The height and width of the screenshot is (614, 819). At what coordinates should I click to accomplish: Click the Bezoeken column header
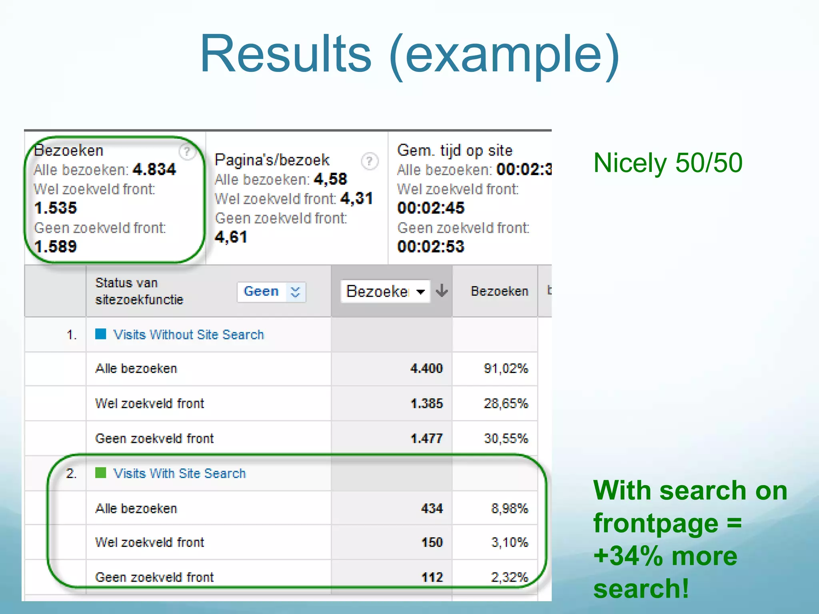[499, 291]
